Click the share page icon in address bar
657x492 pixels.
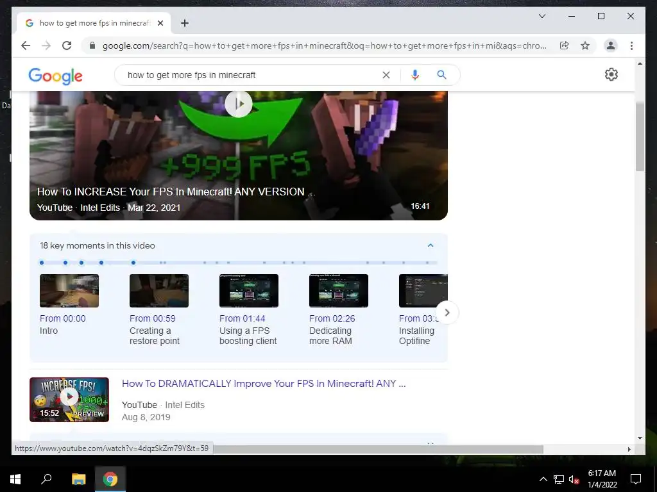(x=565, y=45)
